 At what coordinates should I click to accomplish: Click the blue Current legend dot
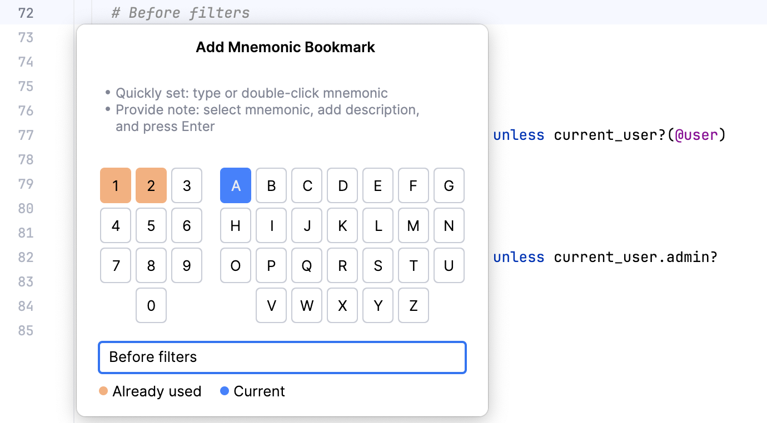tap(225, 391)
